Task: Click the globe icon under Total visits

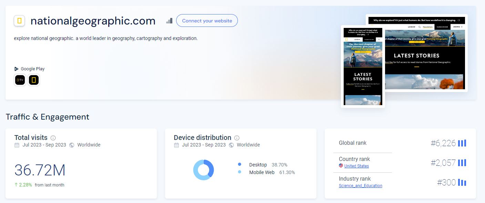Action: (x=72, y=145)
